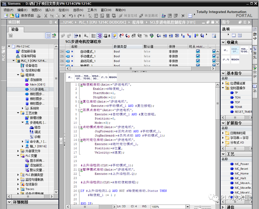Select Main [OB1] block
This screenshot has width=259, height=209.
[x=35, y=84]
